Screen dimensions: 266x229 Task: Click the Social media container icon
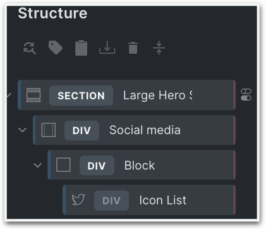[49, 130]
